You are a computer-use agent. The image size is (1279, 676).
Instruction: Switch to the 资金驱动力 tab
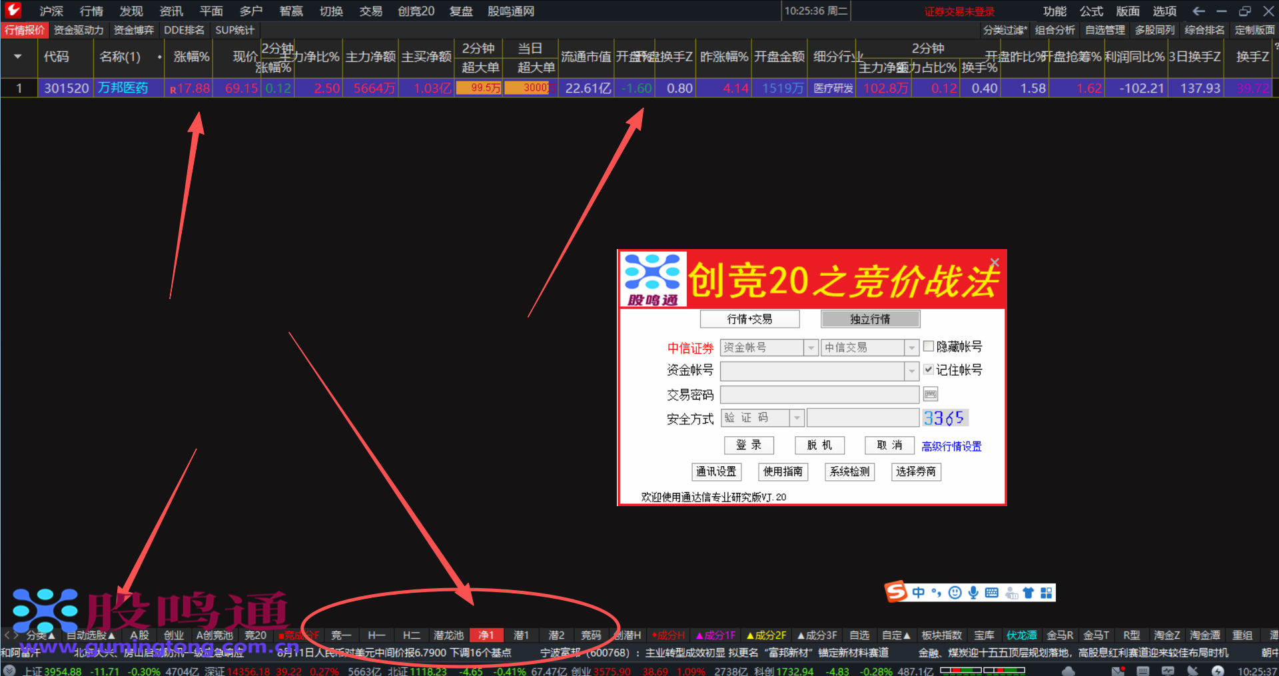79,30
